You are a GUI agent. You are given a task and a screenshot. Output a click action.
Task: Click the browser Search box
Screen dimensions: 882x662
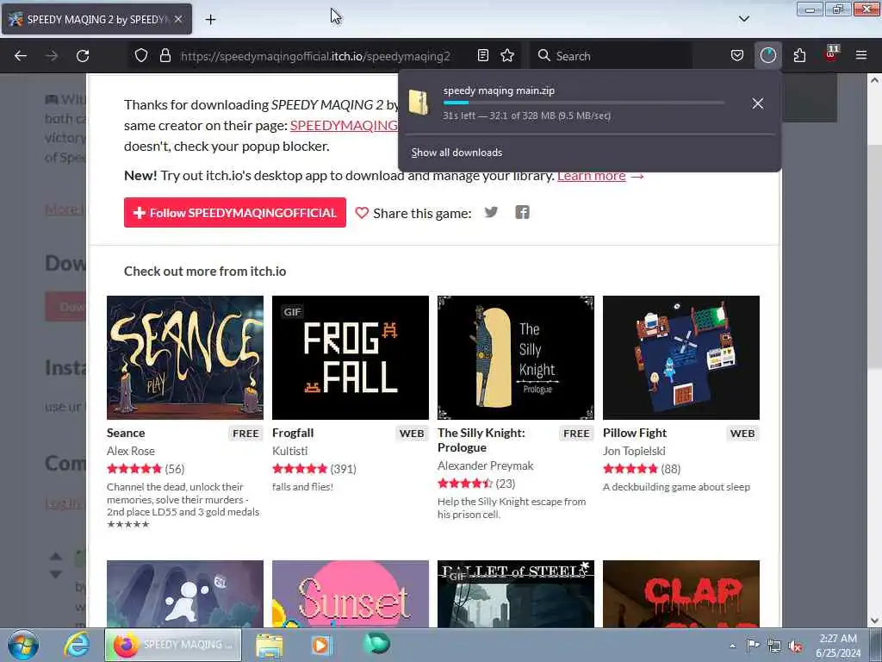tap(611, 56)
